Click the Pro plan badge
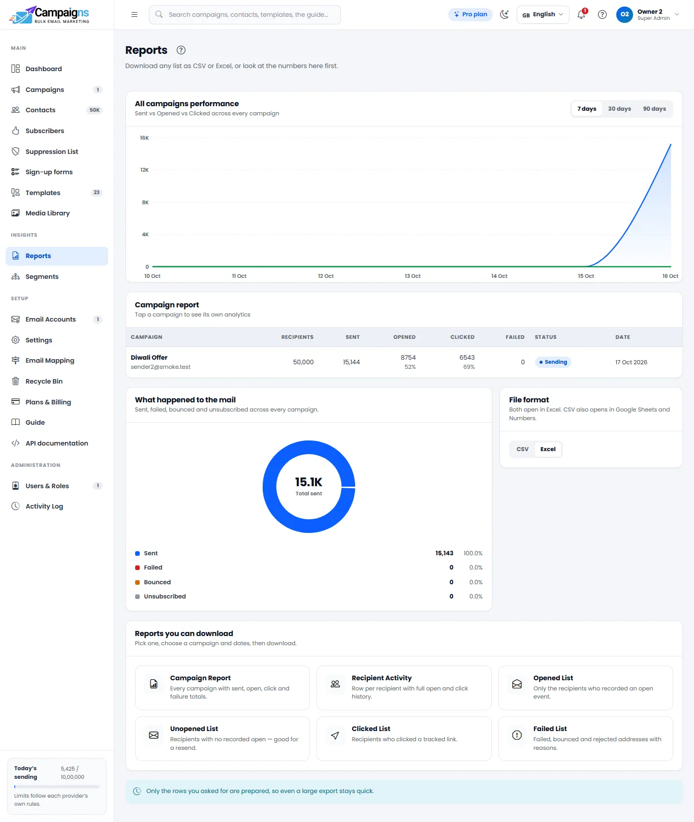 470,15
